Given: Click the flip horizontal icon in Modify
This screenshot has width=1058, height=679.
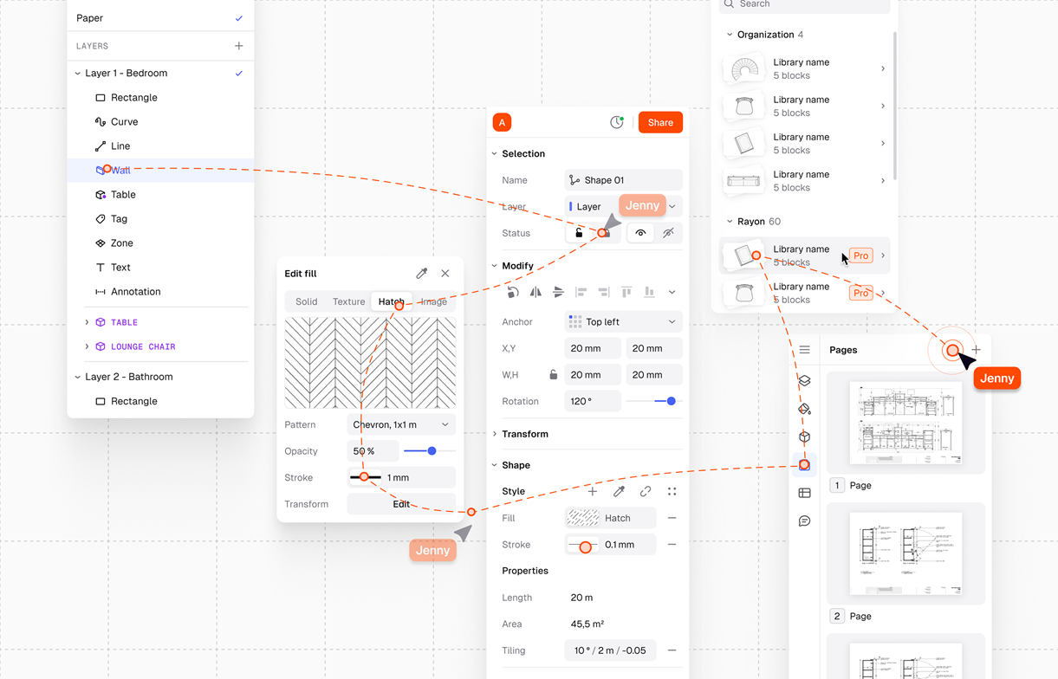Looking at the screenshot, I should point(535,293).
